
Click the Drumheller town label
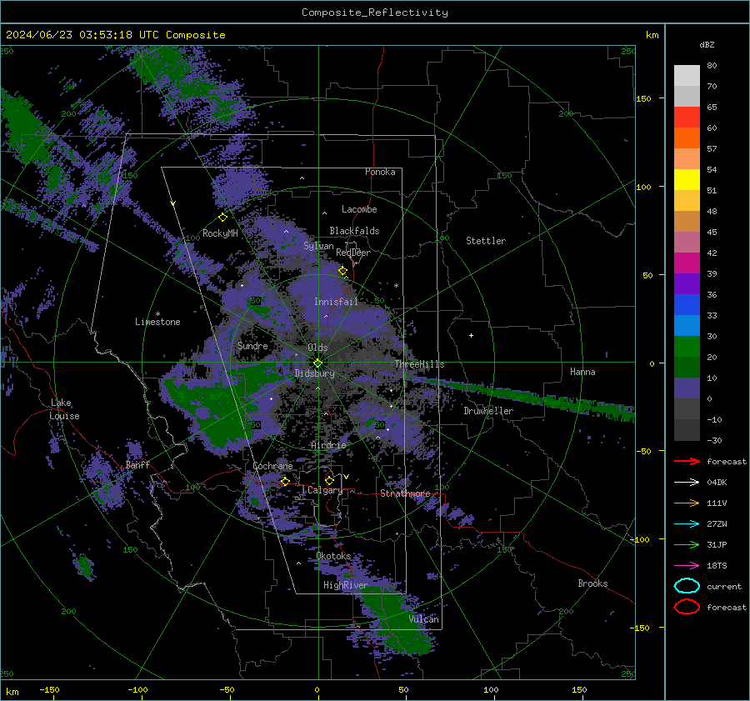488,411
